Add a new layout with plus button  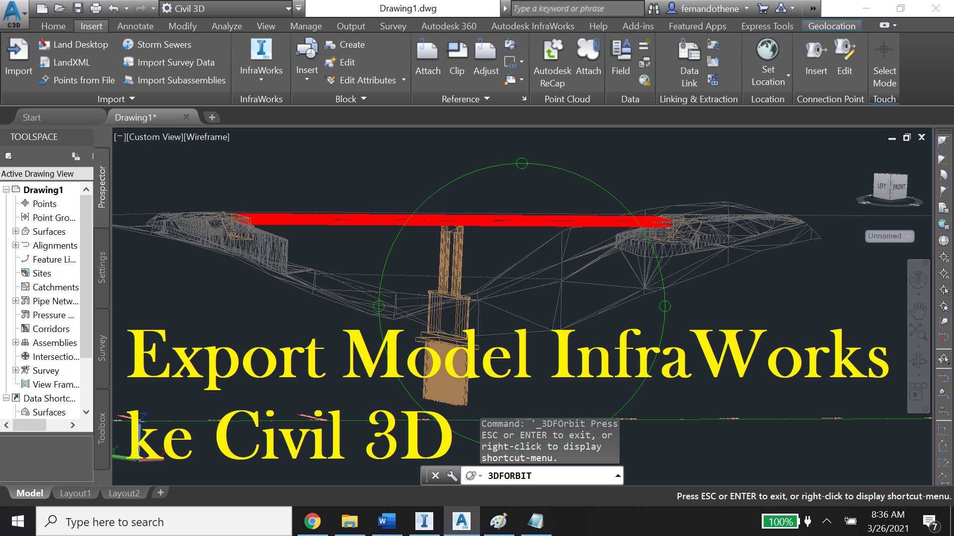pyautogui.click(x=160, y=492)
